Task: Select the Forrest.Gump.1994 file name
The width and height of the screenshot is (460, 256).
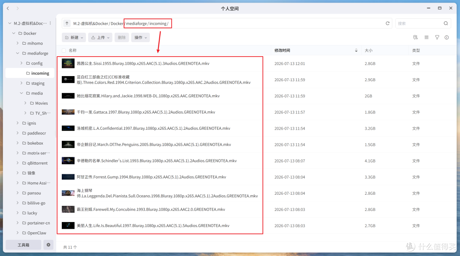Action: tap(151, 177)
